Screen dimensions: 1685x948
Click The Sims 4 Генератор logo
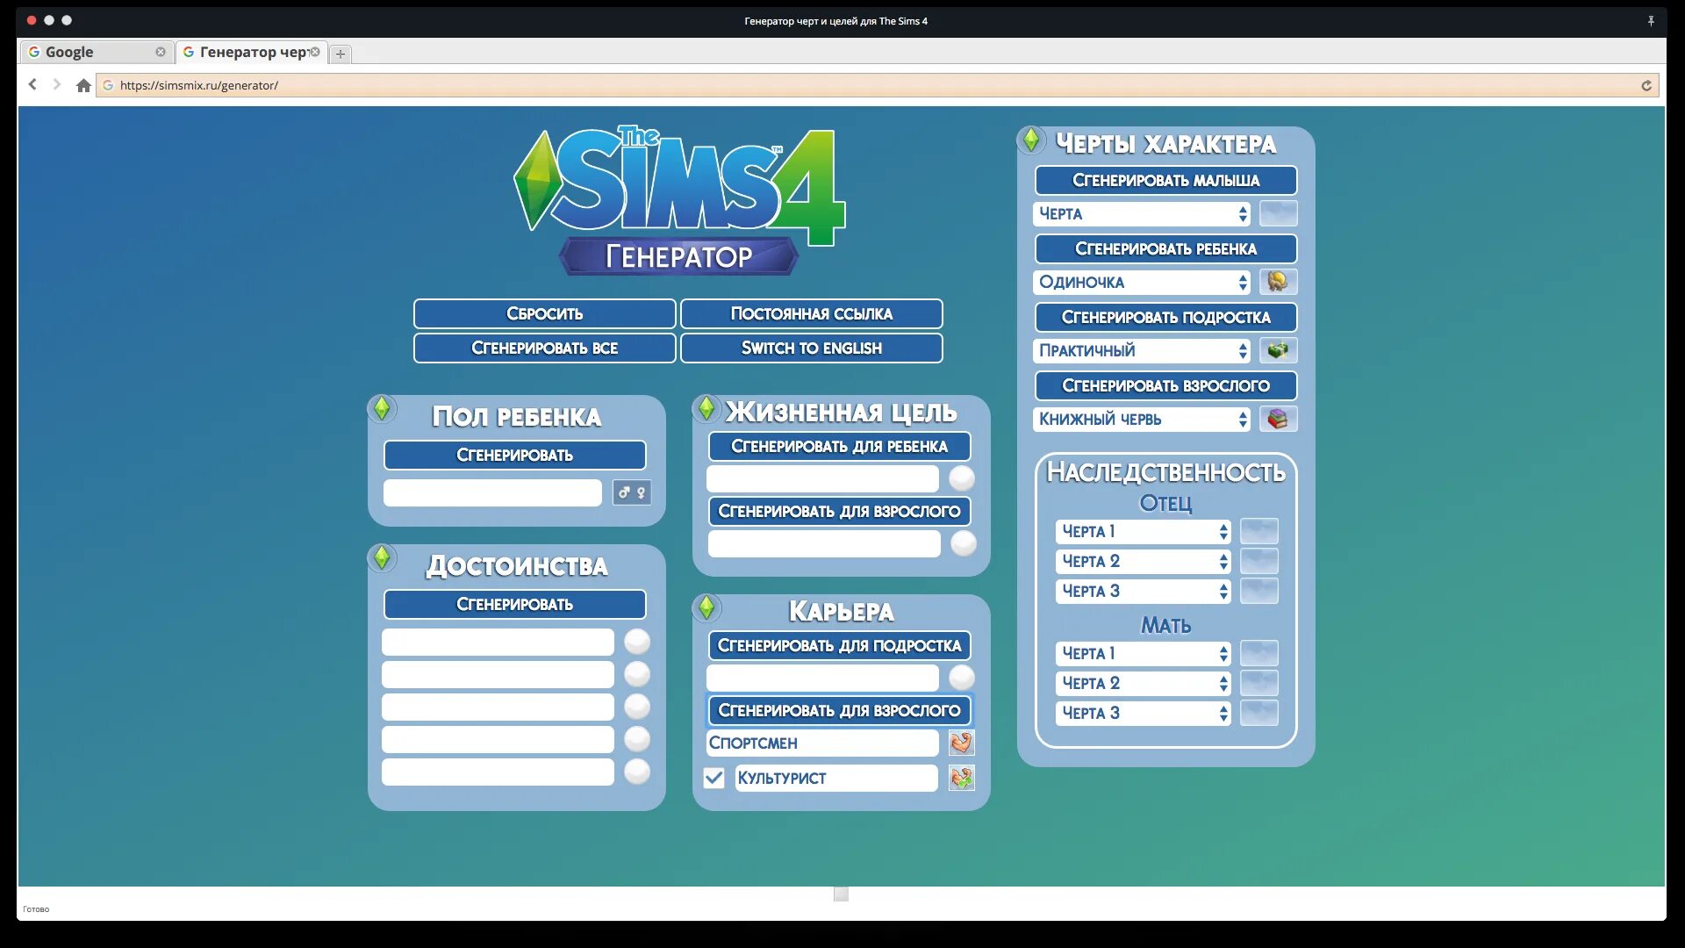tap(679, 200)
